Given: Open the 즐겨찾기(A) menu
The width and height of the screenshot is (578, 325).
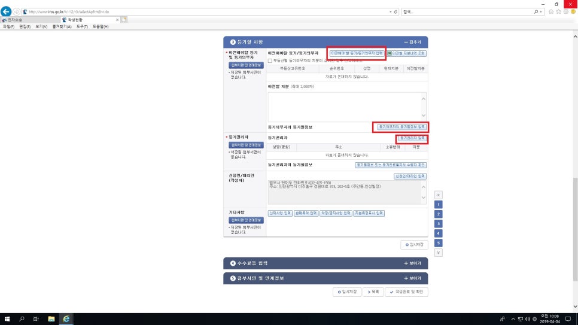Looking at the screenshot, I should pos(62,26).
